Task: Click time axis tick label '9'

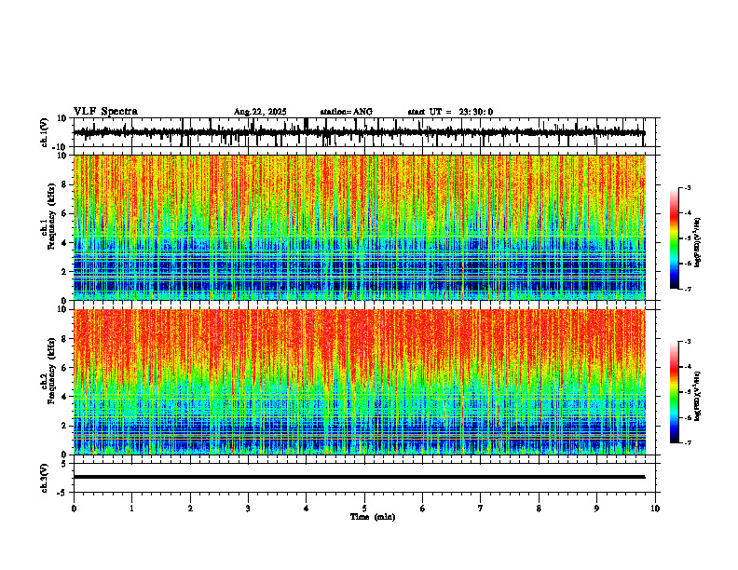Action: (596, 509)
